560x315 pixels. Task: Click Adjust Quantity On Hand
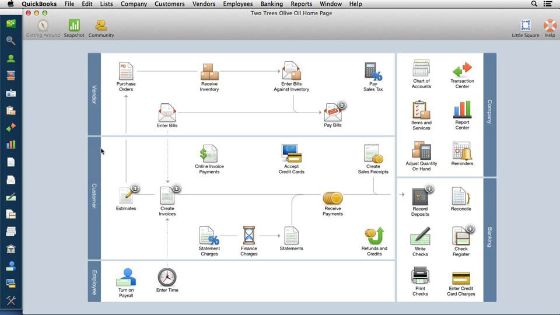421,150
